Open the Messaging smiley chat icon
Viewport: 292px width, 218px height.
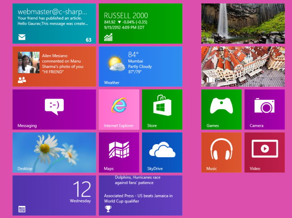[54, 107]
